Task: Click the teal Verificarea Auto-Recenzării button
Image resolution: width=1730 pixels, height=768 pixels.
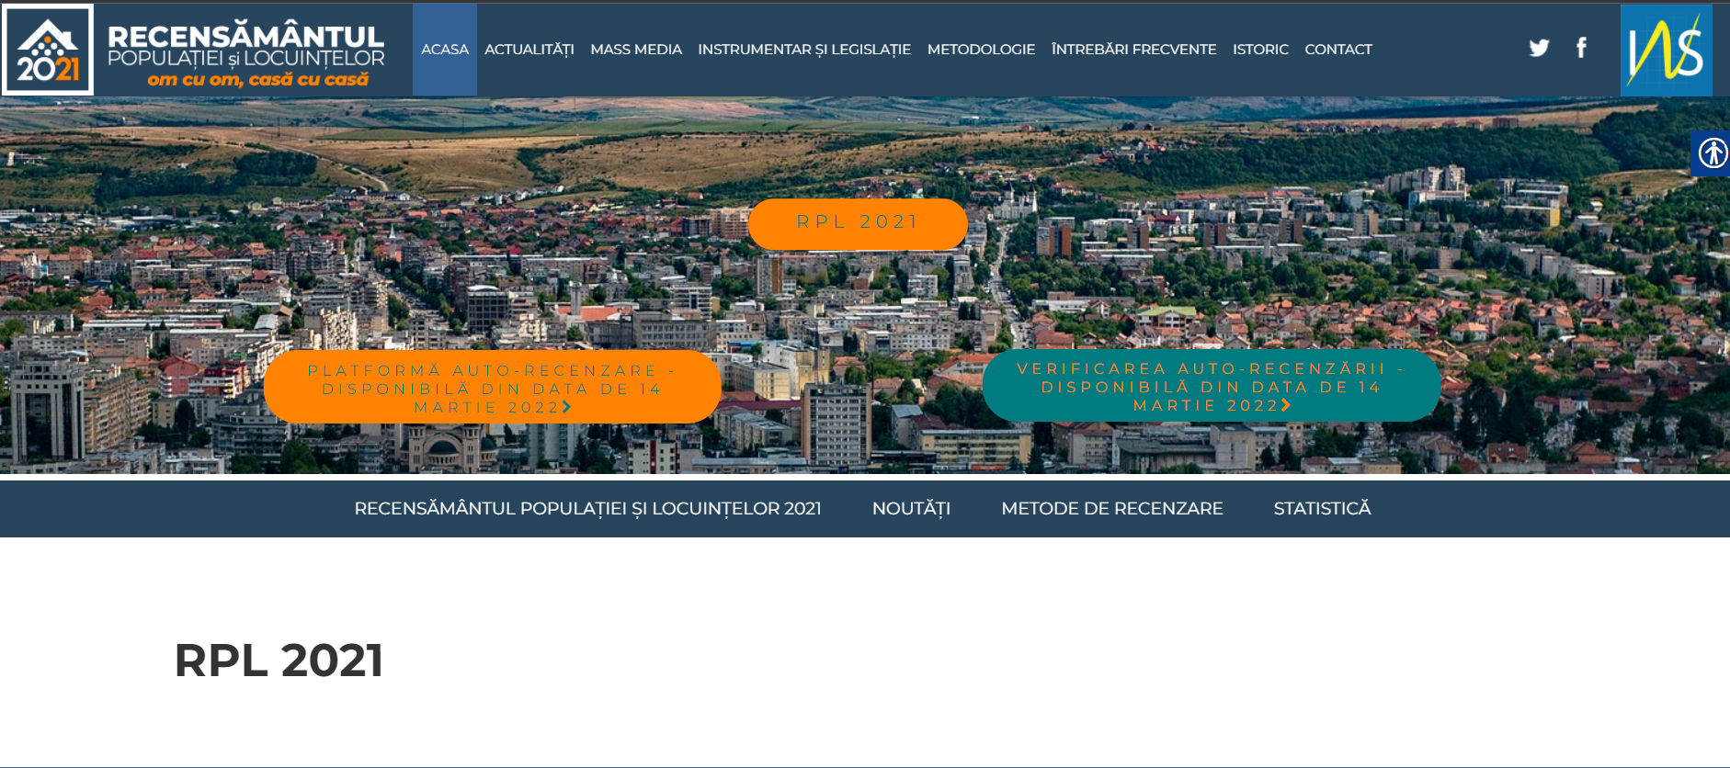Action: point(1211,386)
